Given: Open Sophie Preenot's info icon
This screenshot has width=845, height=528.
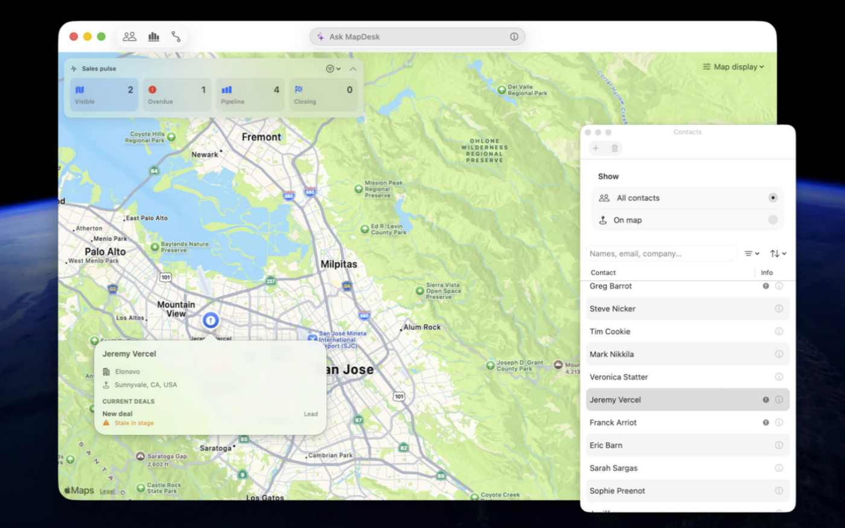Looking at the screenshot, I should coord(779,491).
